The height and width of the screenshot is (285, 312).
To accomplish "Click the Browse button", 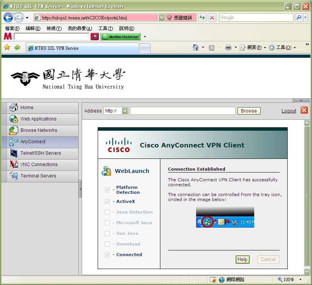I will tap(249, 111).
